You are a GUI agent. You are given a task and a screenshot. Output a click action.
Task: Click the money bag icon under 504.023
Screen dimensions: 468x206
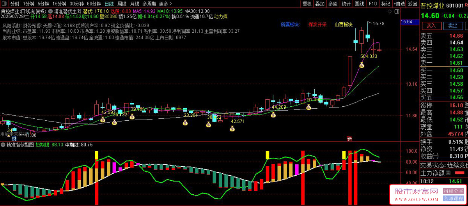362,65
